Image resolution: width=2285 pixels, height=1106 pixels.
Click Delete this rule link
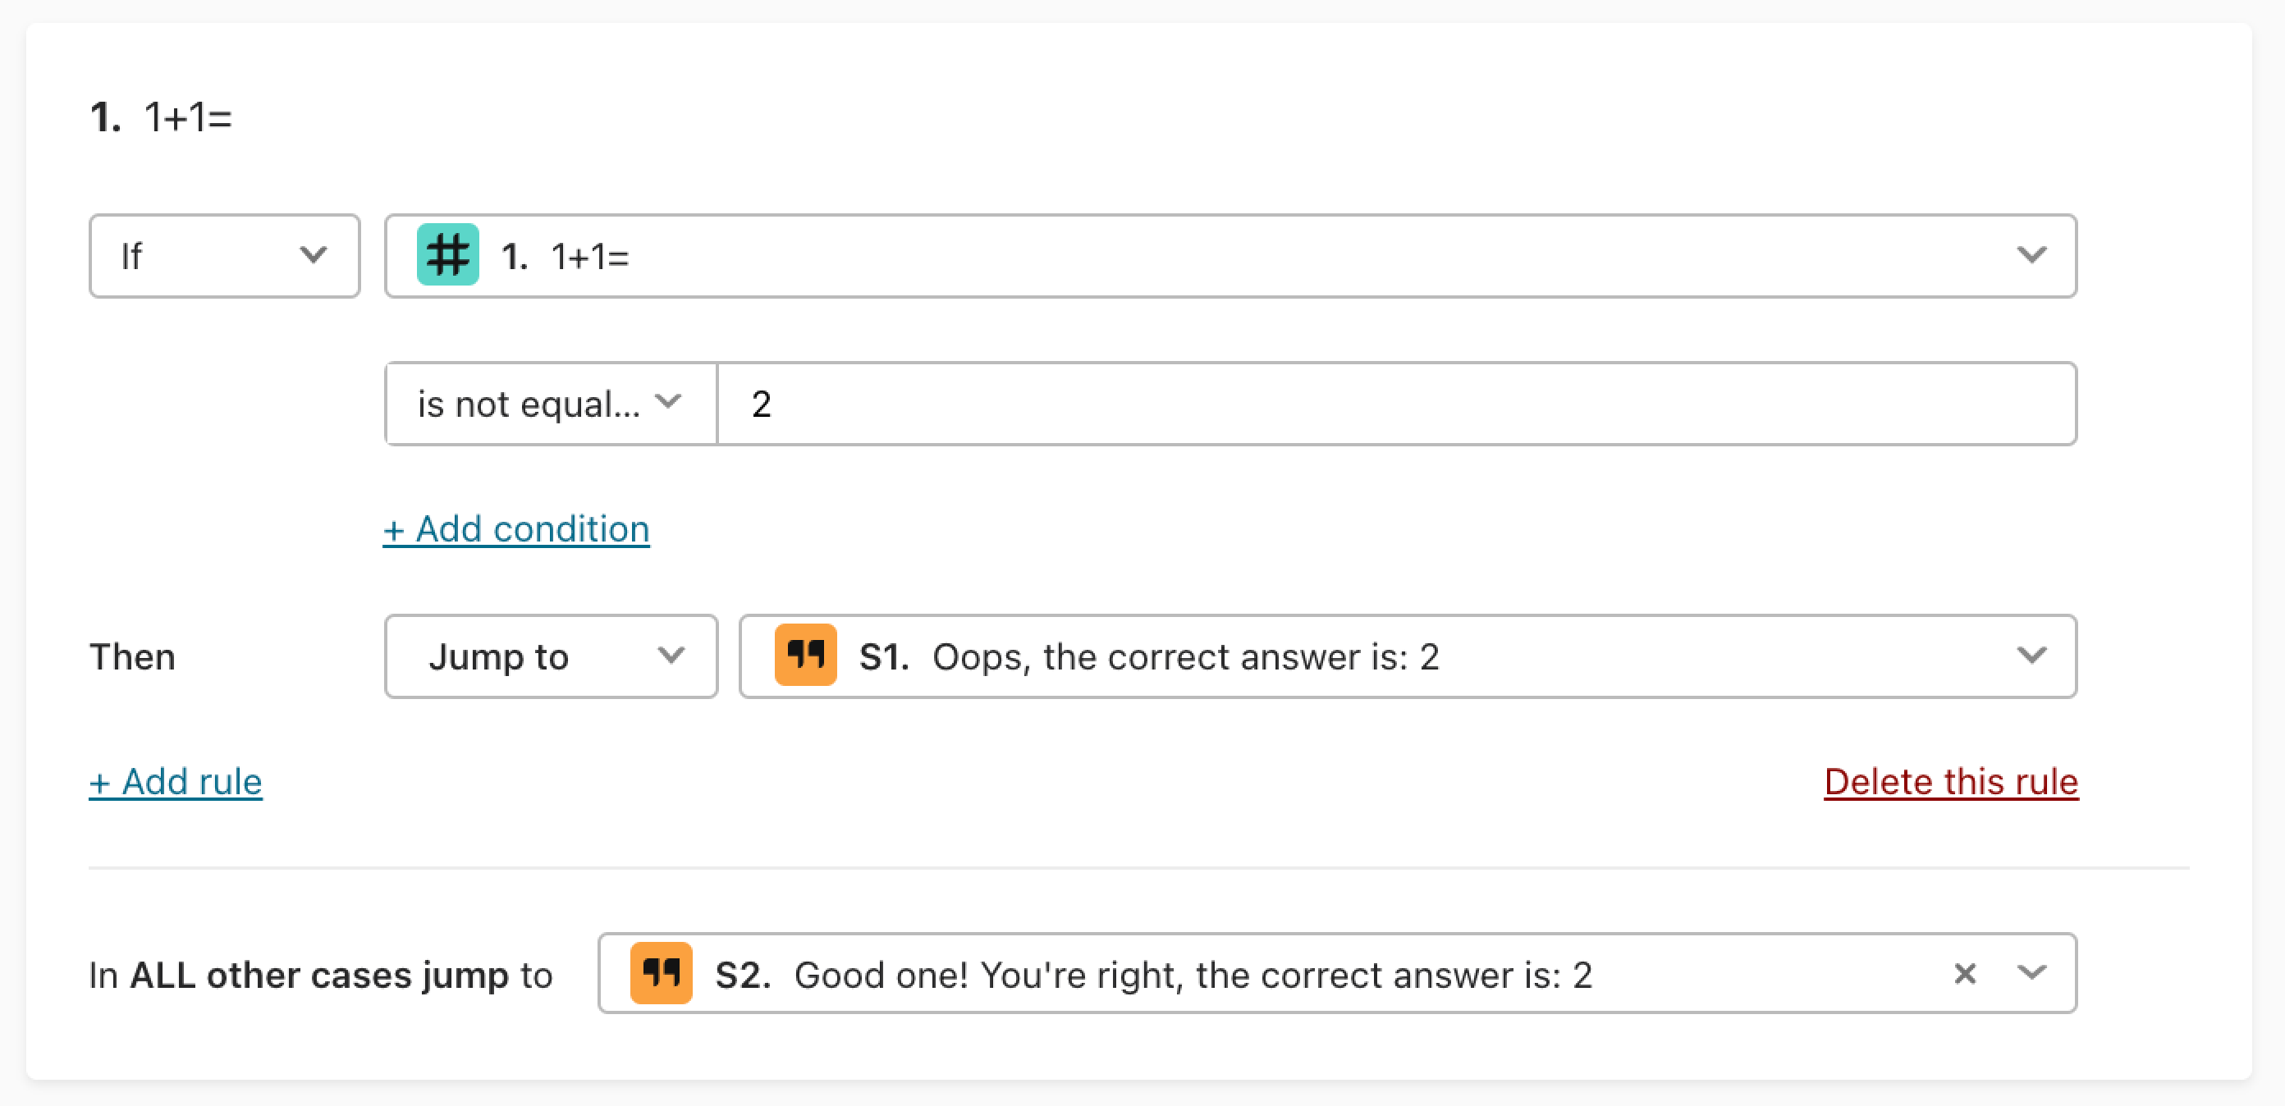tap(1951, 782)
